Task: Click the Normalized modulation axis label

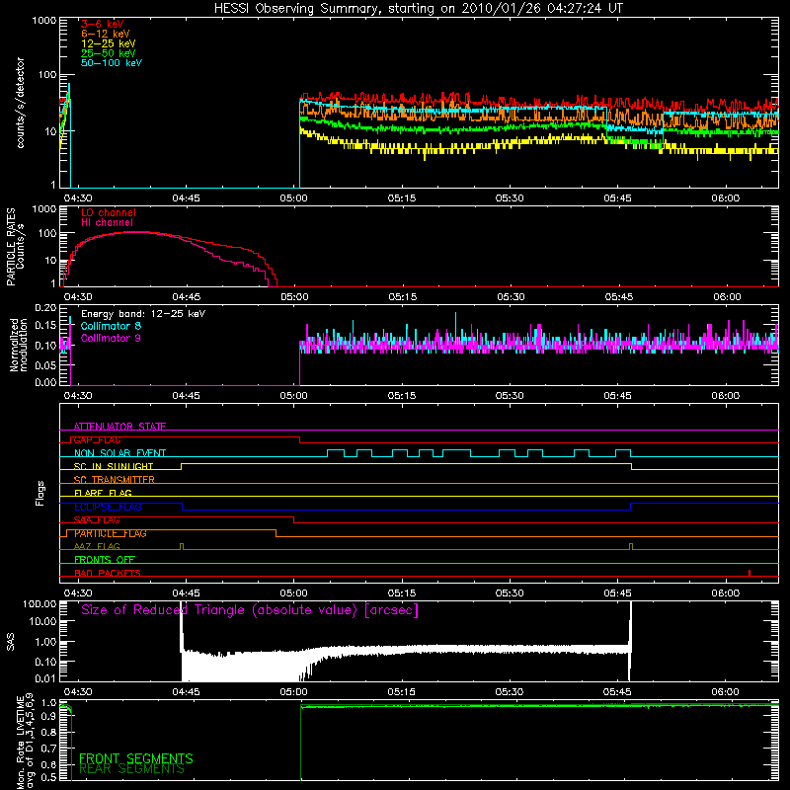Action: pyautogui.click(x=19, y=345)
